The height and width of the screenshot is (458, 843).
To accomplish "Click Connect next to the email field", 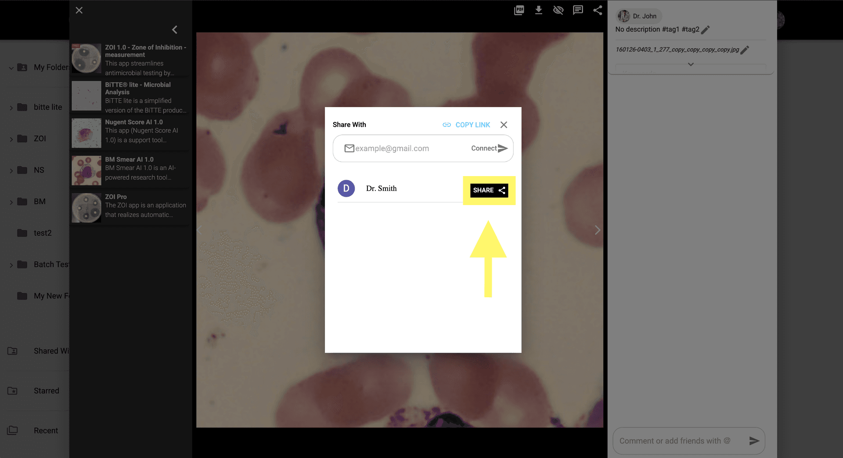I will pyautogui.click(x=485, y=148).
